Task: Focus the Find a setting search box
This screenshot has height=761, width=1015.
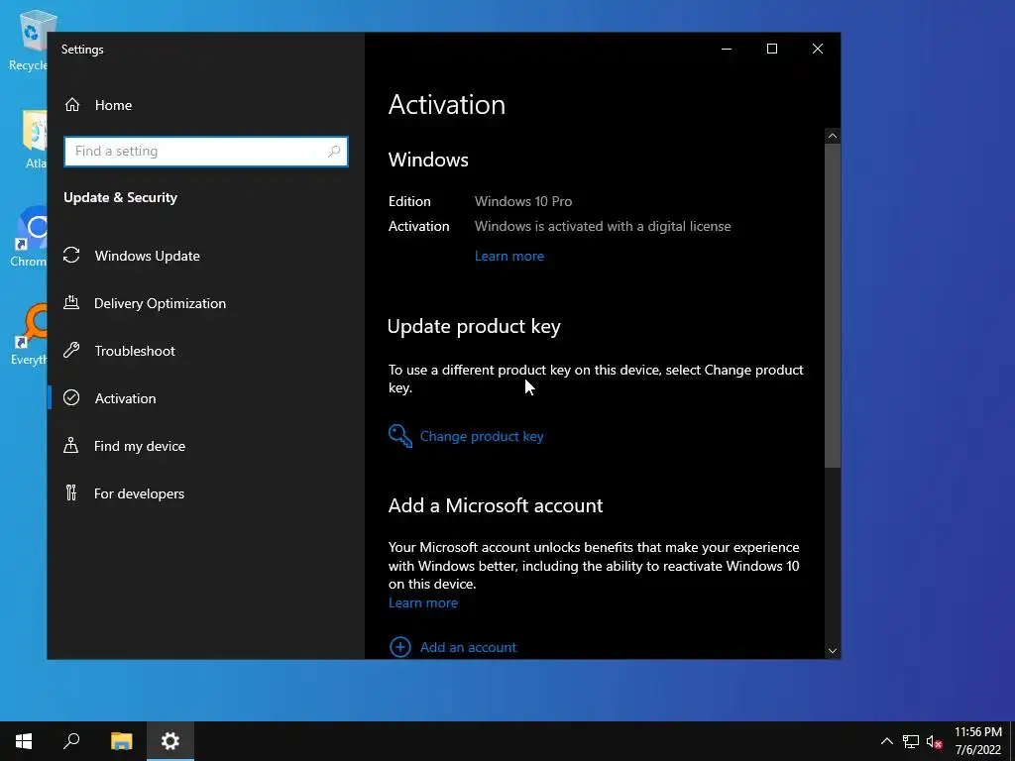Action: point(206,152)
